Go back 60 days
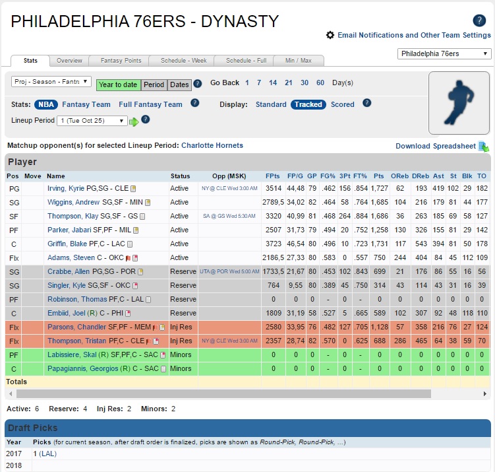495x472 pixels. (320, 83)
